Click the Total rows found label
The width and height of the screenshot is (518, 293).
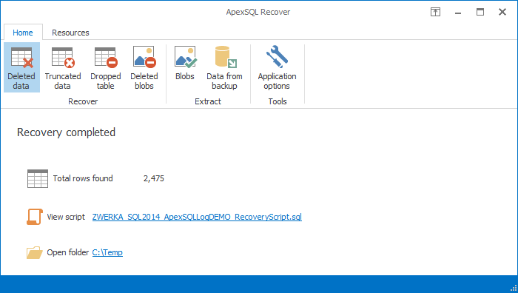[83, 178]
